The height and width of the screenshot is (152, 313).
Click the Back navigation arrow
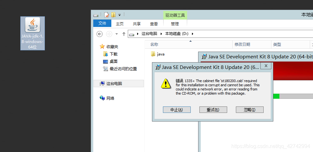[100, 34]
